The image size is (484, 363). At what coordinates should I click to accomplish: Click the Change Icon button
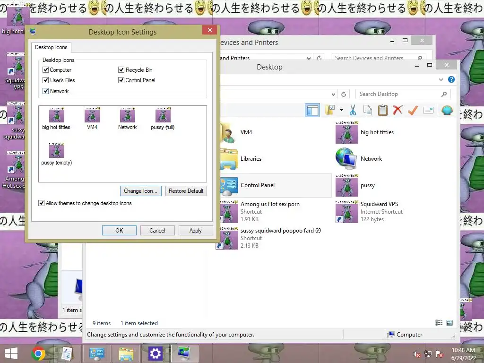tap(140, 191)
